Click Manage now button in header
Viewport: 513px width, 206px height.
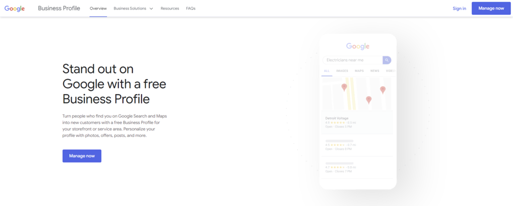point(491,8)
